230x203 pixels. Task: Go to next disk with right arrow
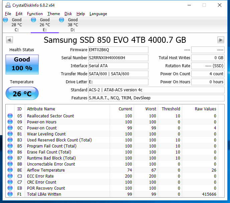pos(220,40)
